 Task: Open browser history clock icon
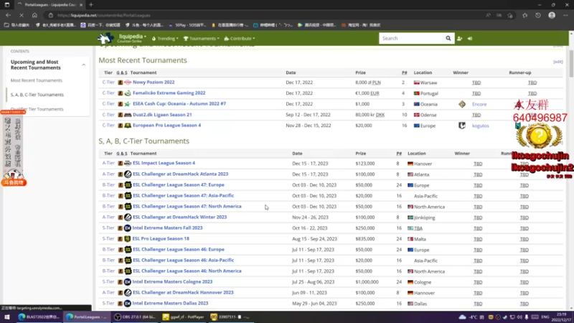point(537,15)
